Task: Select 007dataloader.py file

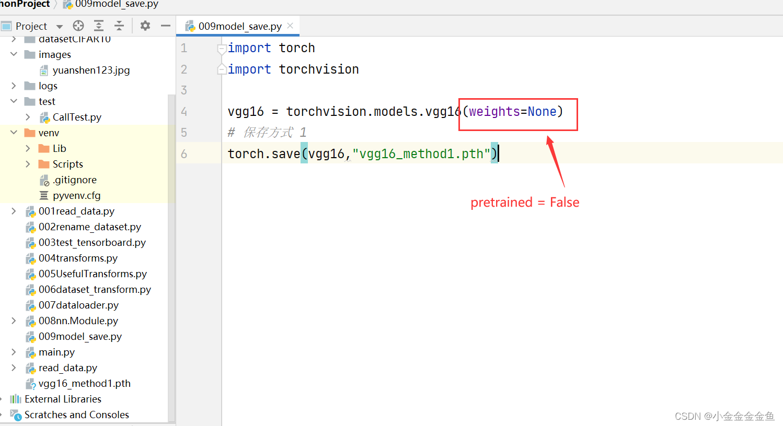Action: (x=78, y=305)
